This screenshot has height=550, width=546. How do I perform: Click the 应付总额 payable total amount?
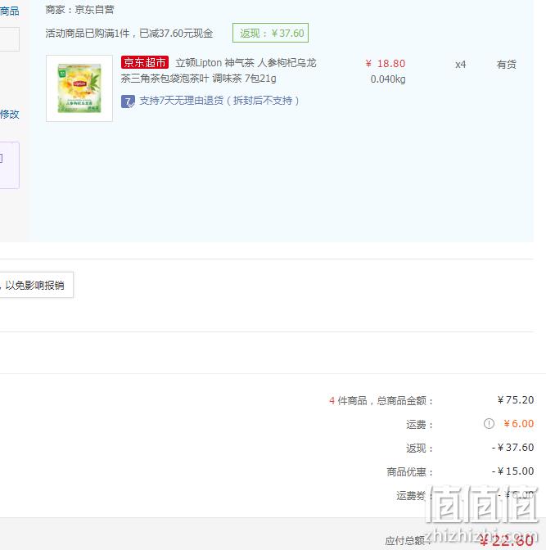pyautogui.click(x=507, y=540)
